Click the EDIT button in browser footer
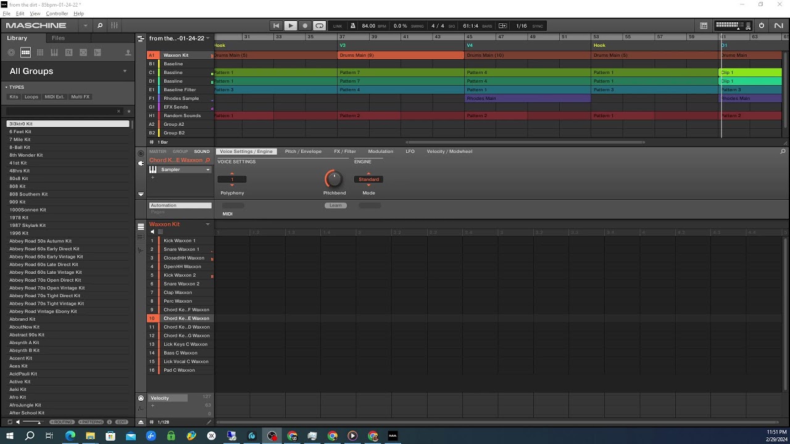 pyautogui.click(x=122, y=422)
